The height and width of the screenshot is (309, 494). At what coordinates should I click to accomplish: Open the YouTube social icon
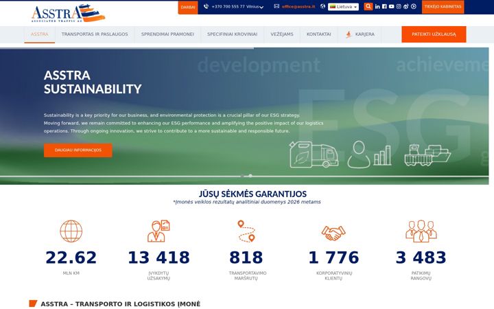(391, 6)
